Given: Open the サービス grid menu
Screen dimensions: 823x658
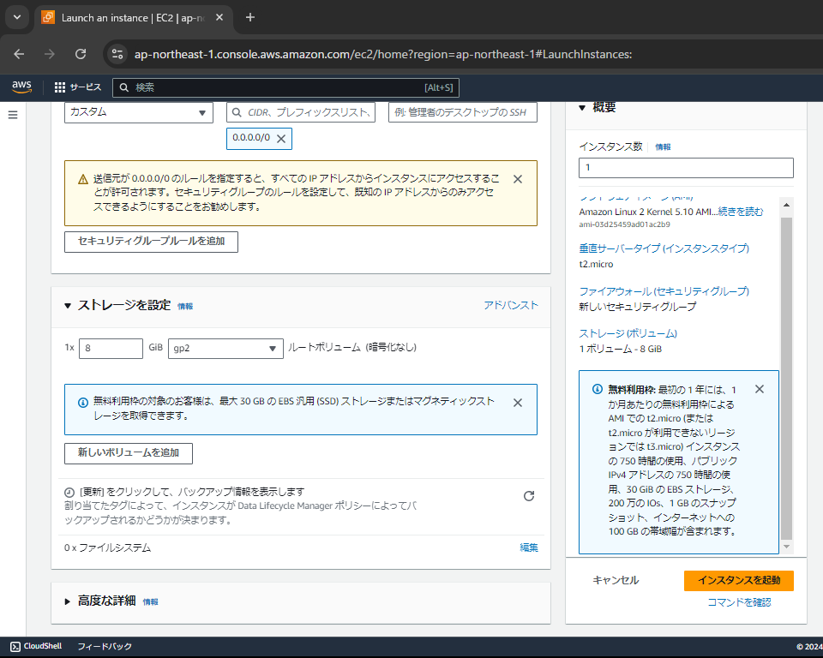Looking at the screenshot, I should (x=78, y=87).
